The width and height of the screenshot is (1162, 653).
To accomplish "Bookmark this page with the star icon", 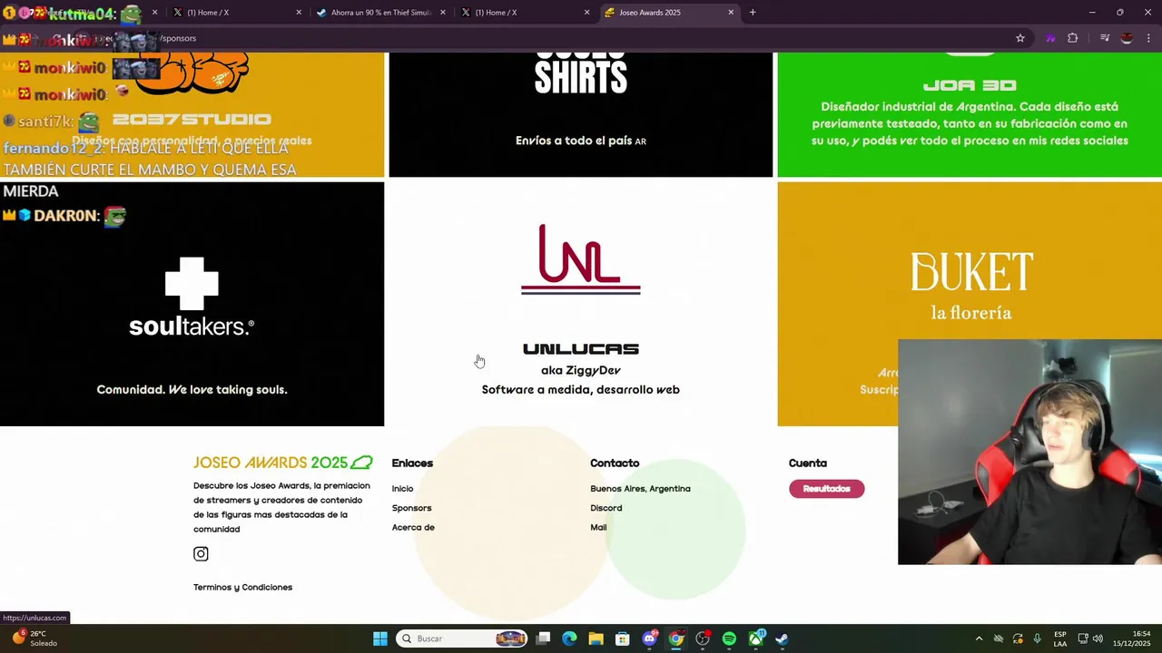I will point(1020,38).
